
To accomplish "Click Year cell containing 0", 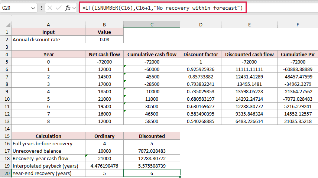I will (x=48, y=62).
